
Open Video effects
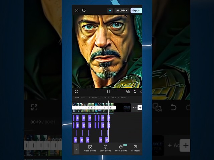click(90, 148)
